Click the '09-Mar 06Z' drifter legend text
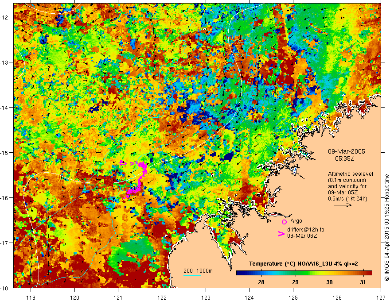390x301 pixels. tap(302, 235)
